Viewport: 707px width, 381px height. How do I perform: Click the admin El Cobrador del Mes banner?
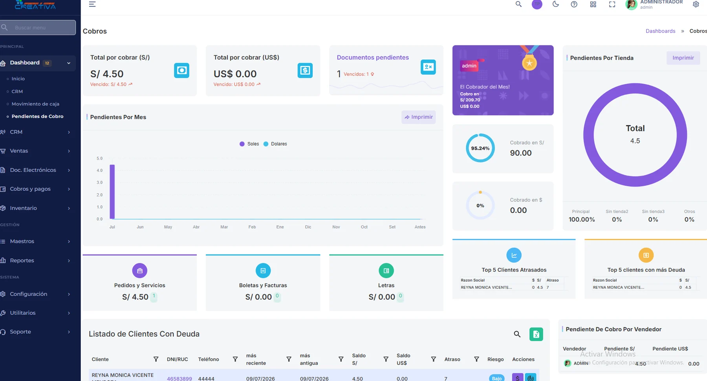point(503,80)
